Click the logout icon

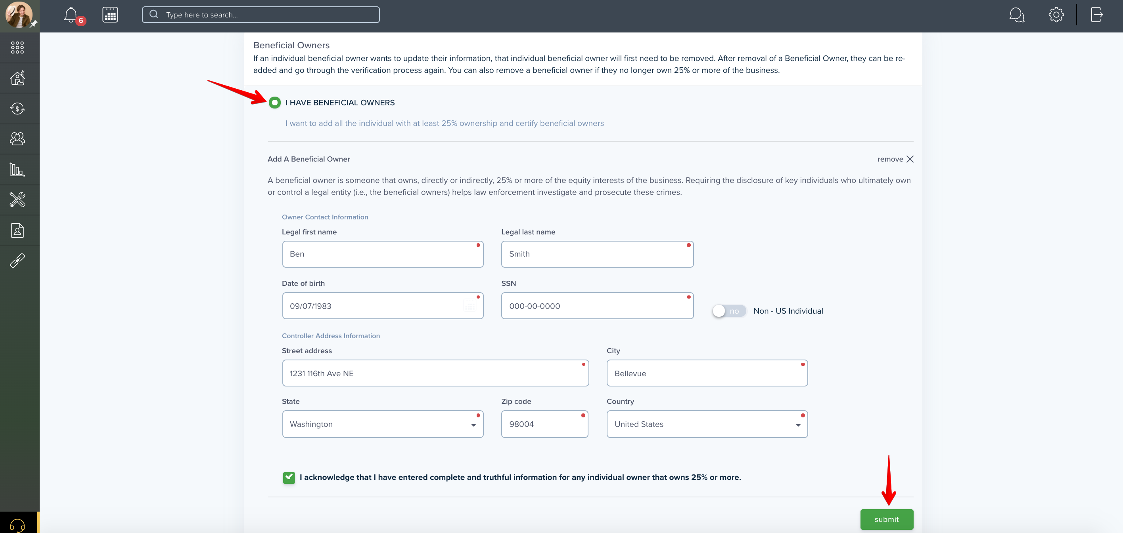click(1097, 14)
